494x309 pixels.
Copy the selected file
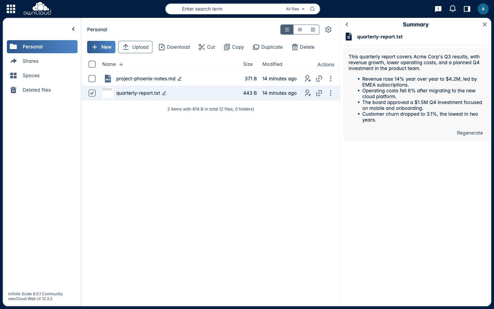tap(234, 47)
